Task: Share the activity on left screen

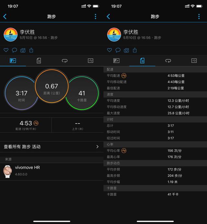Action: (x=31, y=50)
